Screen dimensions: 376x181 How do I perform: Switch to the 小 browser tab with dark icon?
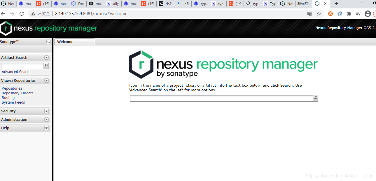pos(165,3)
